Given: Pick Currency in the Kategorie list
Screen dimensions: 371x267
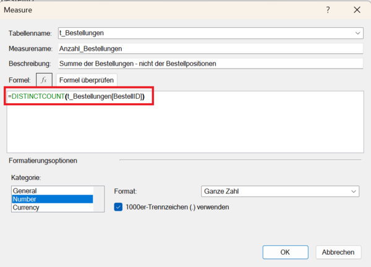Looking at the screenshot, I should tap(26, 208).
